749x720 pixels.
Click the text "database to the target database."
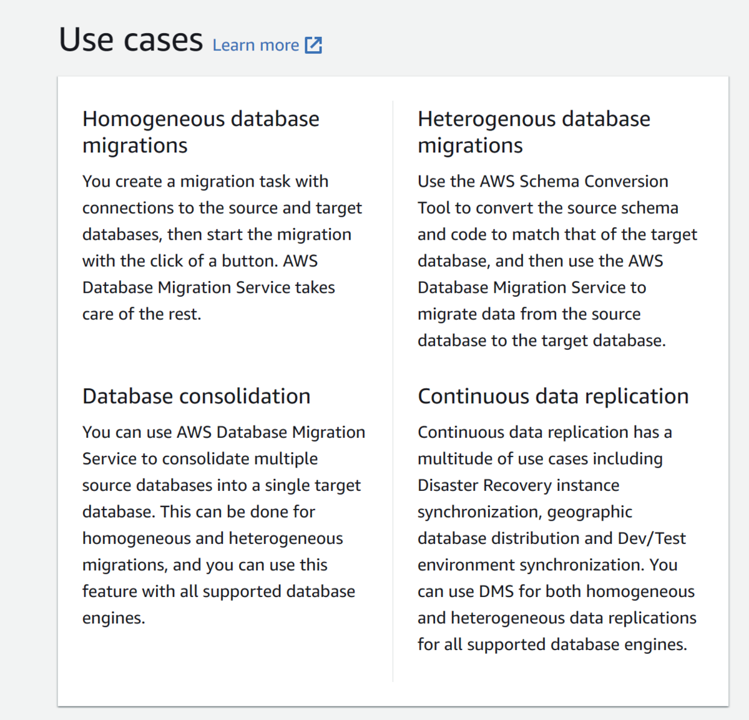541,340
